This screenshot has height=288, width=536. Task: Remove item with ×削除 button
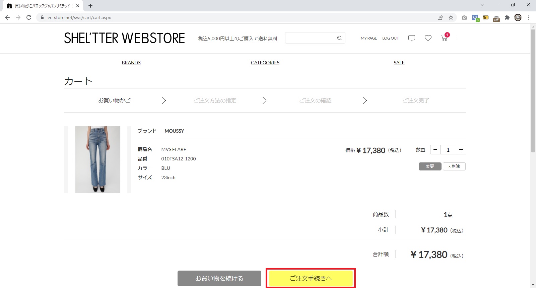click(454, 166)
